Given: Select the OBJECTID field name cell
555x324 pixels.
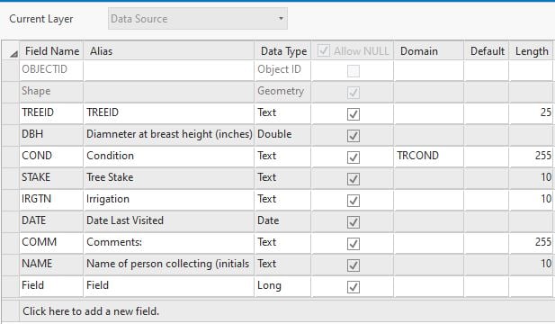Looking at the screenshot, I should point(51,70).
